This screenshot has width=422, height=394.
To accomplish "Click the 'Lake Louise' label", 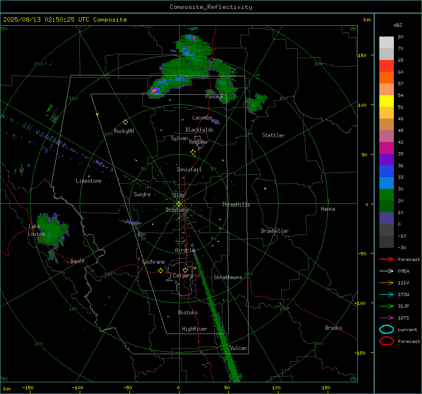I will click(36, 230).
